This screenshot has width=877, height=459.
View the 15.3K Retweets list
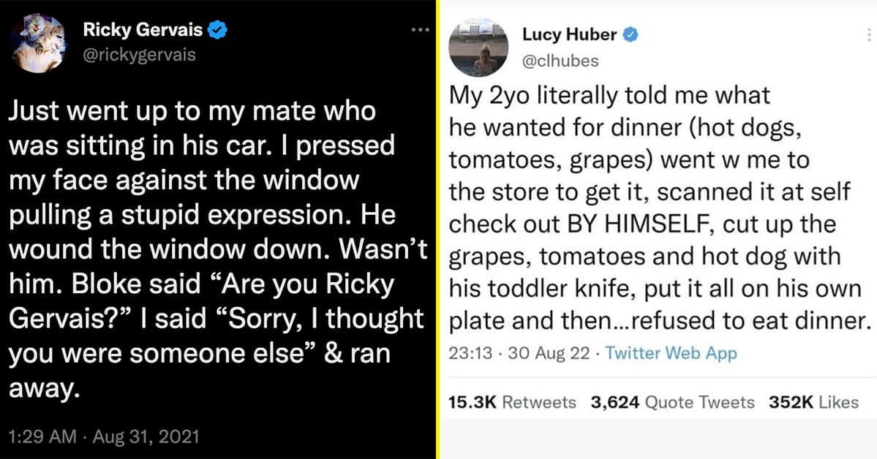511,402
